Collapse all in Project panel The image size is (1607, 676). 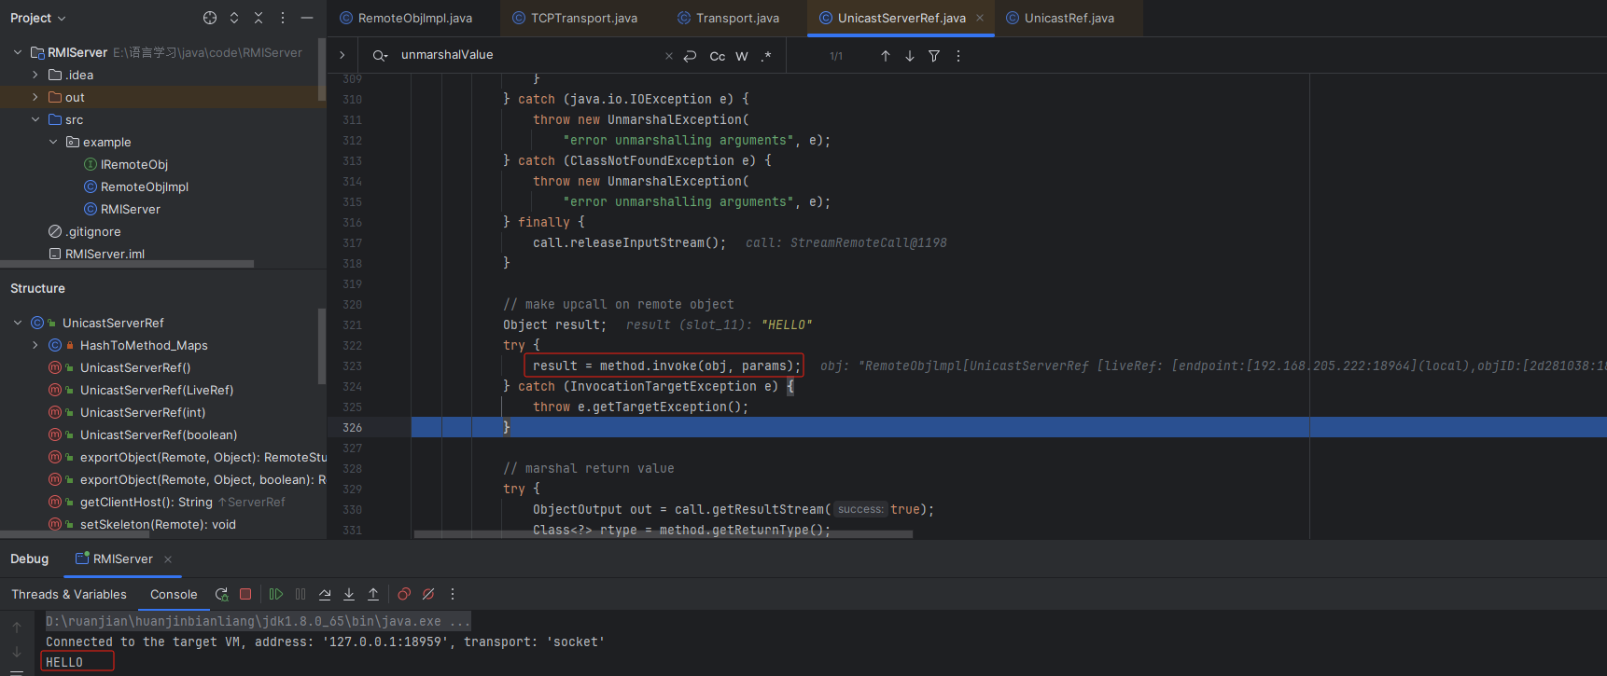tap(259, 18)
